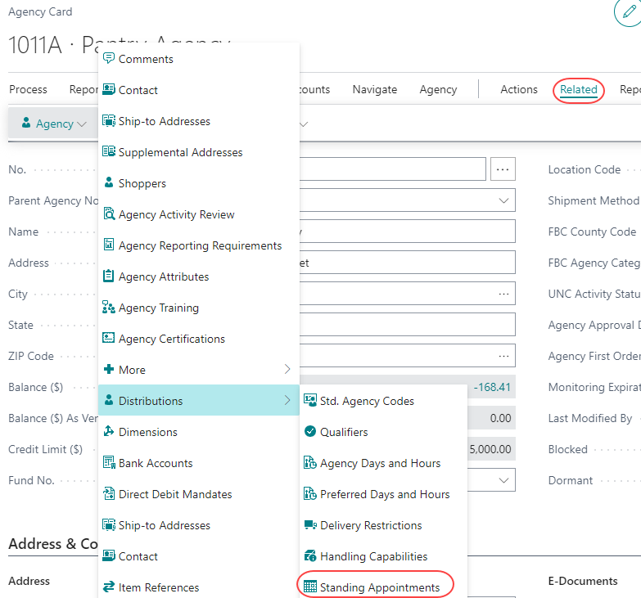Expand the Distributions submenu arrow
The height and width of the screenshot is (598, 641).
click(287, 401)
